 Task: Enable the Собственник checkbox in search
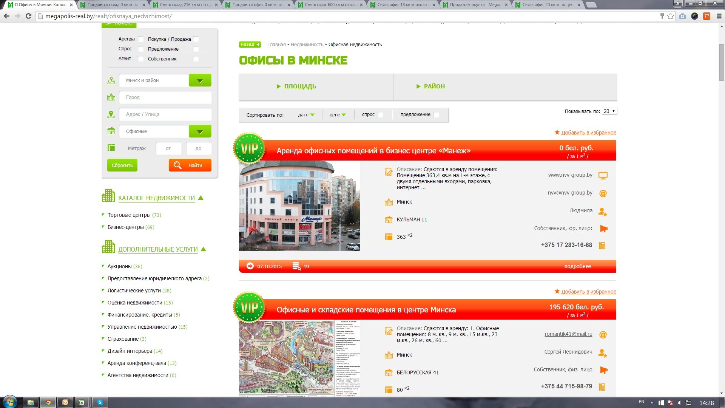pos(196,59)
